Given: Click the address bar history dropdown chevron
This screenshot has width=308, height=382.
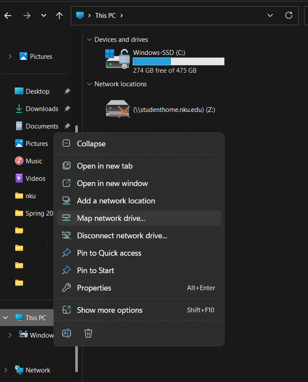Looking at the screenshot, I should [x=270, y=15].
